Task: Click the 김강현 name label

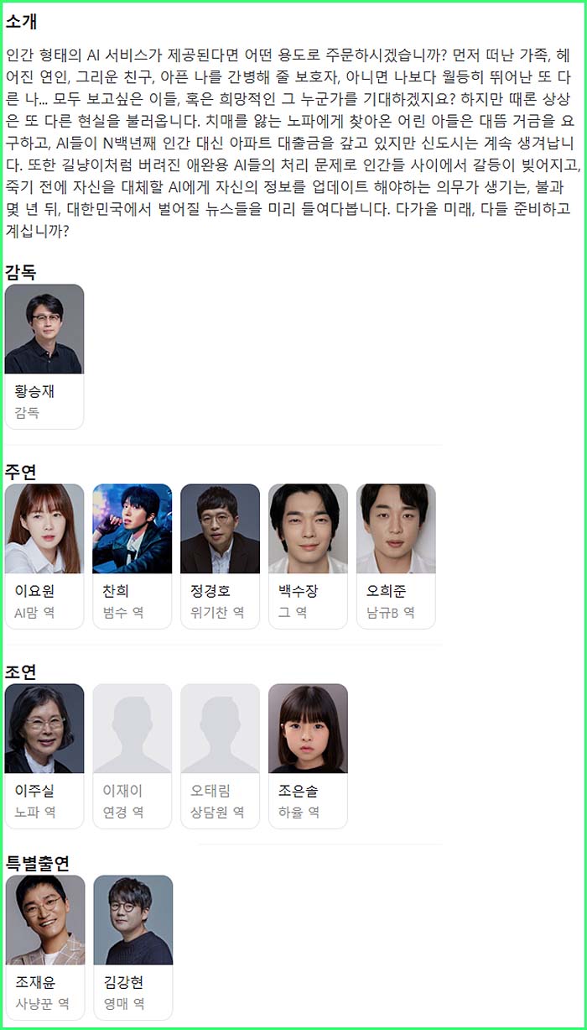Action: point(123,982)
